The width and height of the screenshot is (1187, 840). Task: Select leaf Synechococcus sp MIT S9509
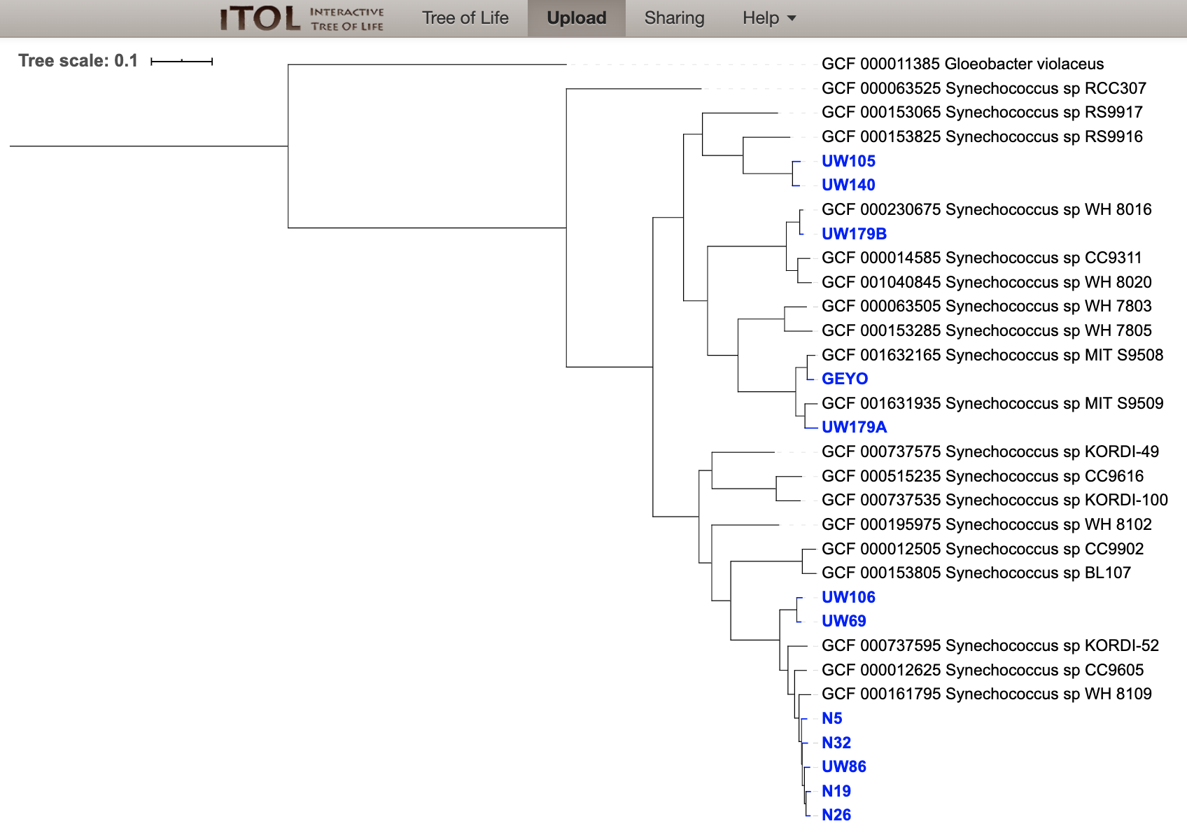pyautogui.click(x=992, y=403)
